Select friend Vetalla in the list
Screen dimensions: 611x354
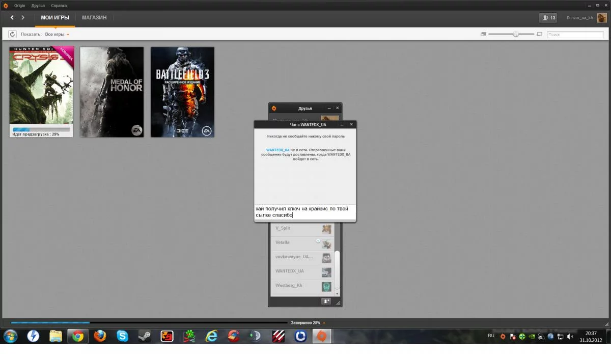point(301,242)
